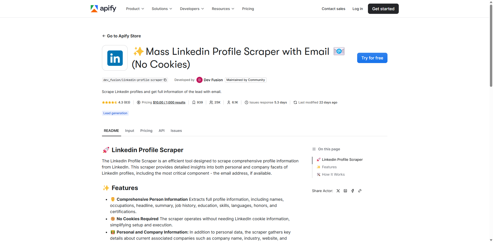The height and width of the screenshot is (242, 493).
Task: Expand the Developers dropdown menu
Action: coord(192,9)
